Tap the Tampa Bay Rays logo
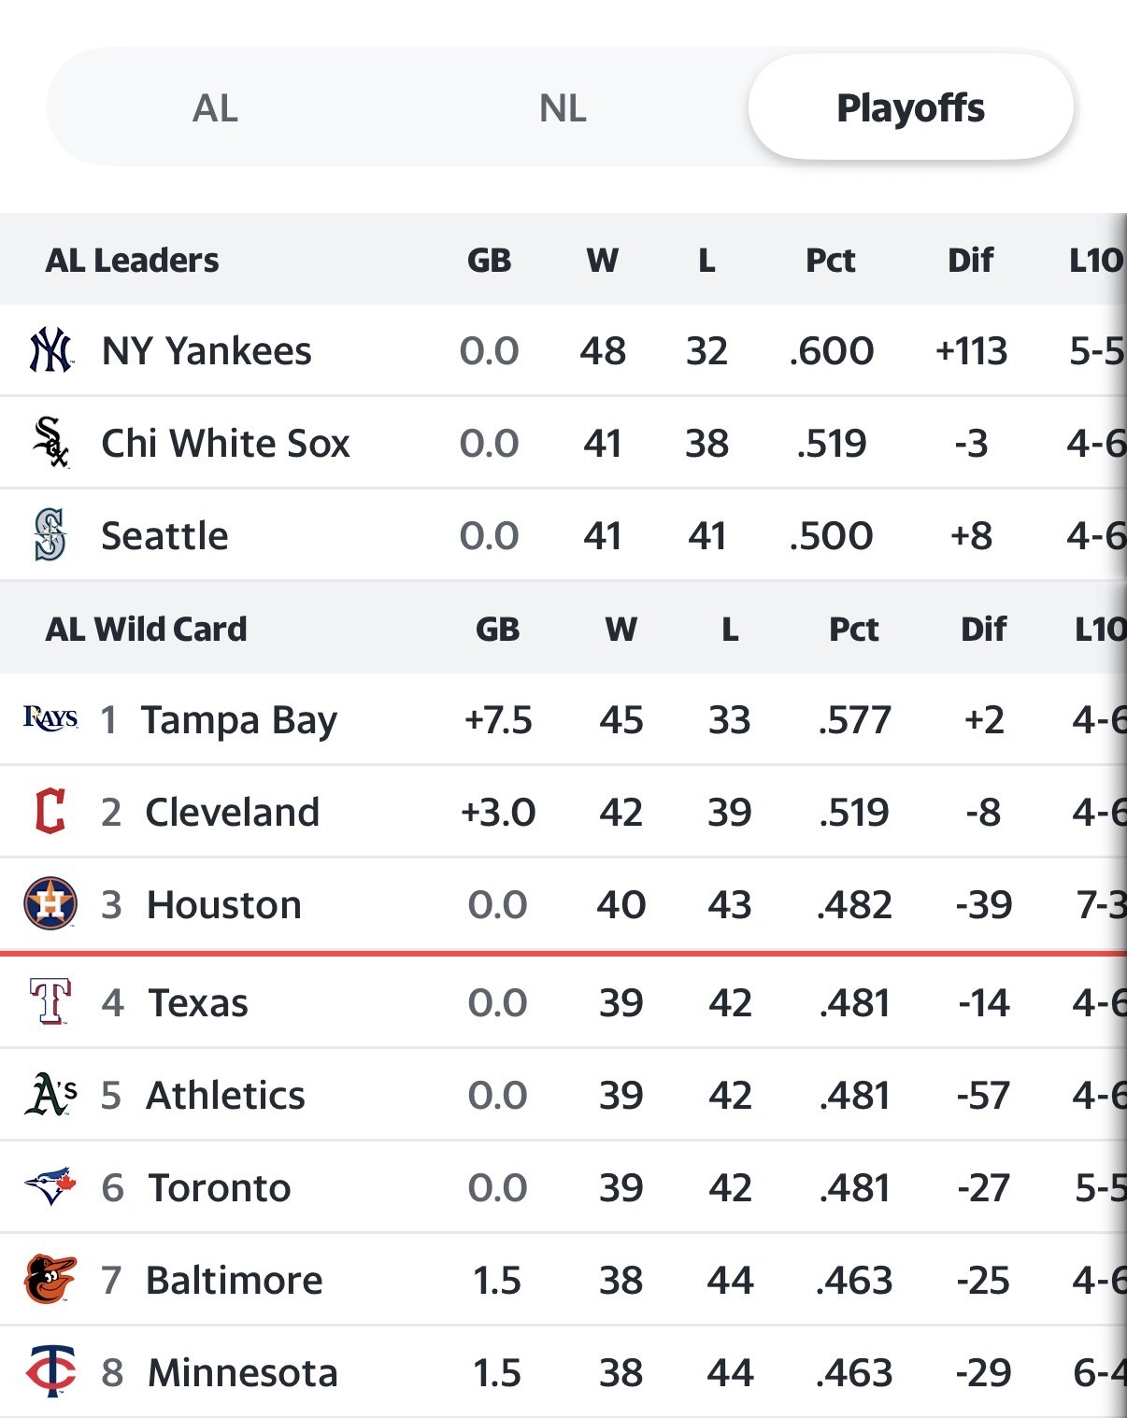This screenshot has height=1418, width=1127. point(50,717)
